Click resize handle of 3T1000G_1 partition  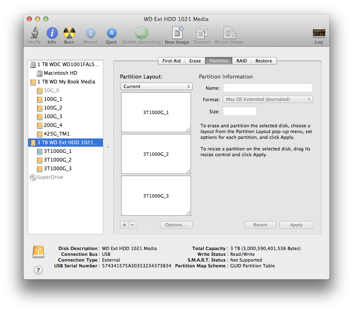pyautogui.click(x=188, y=129)
